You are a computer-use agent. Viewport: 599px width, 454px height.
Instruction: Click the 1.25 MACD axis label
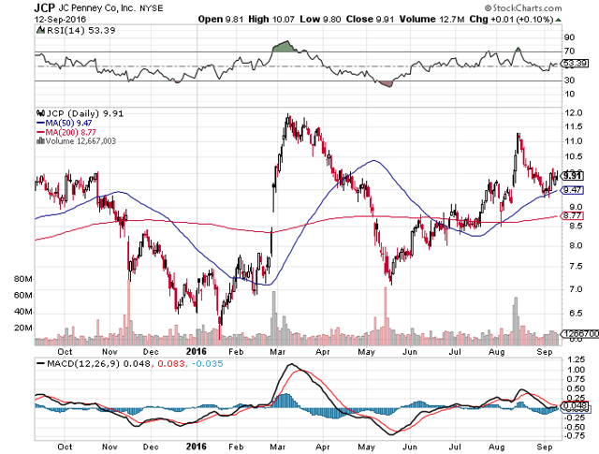pyautogui.click(x=577, y=359)
